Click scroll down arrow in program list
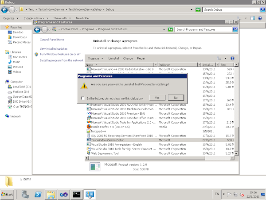 click(236, 154)
